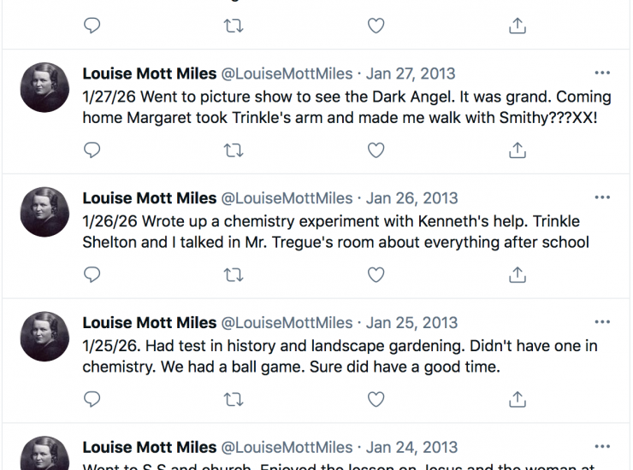Screen dimensions: 633x470
Task: Retweet the Dark Angel picture show tweet
Action: [233, 150]
